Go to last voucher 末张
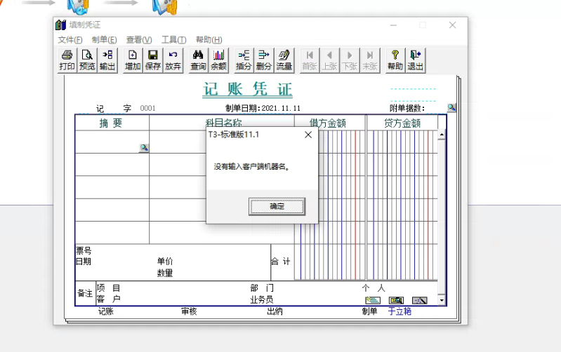The height and width of the screenshot is (352, 561). click(370, 60)
